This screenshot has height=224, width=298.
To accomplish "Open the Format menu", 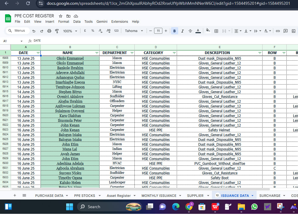I will [64, 22].
